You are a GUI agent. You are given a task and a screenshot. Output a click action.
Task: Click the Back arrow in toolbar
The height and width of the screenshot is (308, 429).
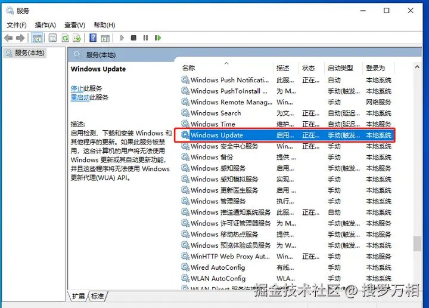[x=8, y=38]
